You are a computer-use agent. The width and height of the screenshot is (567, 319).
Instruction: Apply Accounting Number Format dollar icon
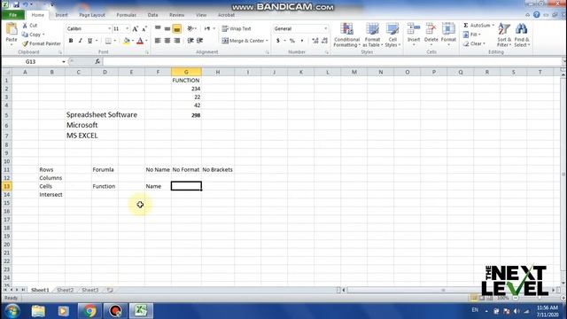(277, 41)
